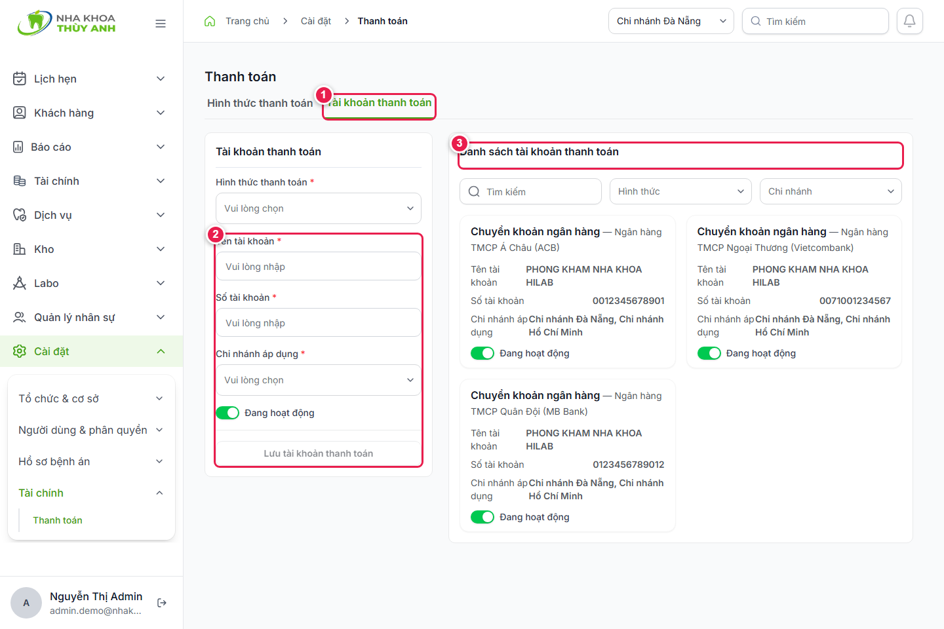
Task: Toggle Đang hoạt động switch in the form
Action: 227,413
